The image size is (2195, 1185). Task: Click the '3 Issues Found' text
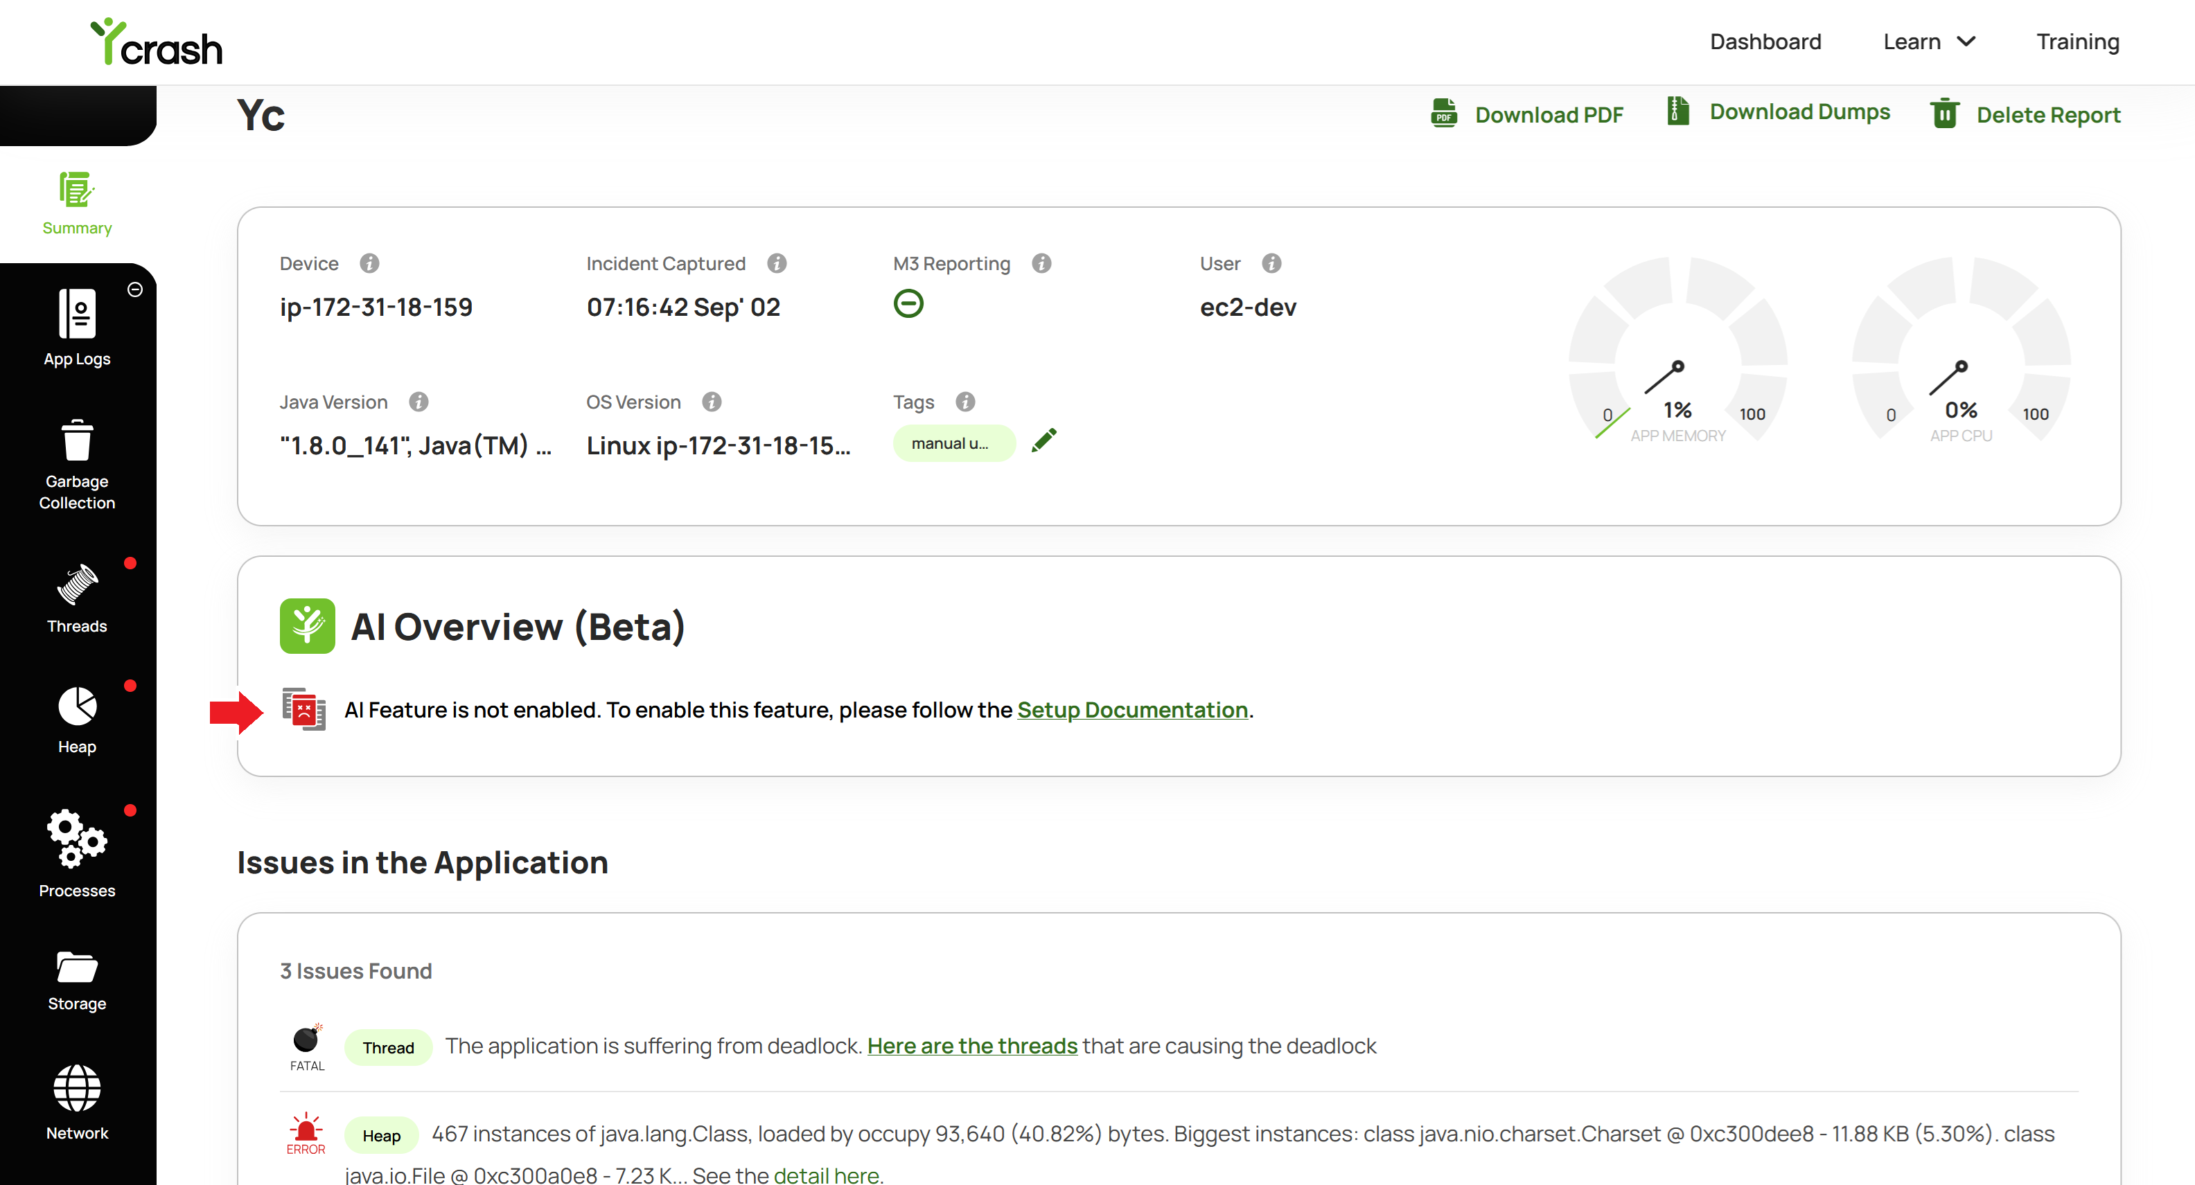point(356,970)
